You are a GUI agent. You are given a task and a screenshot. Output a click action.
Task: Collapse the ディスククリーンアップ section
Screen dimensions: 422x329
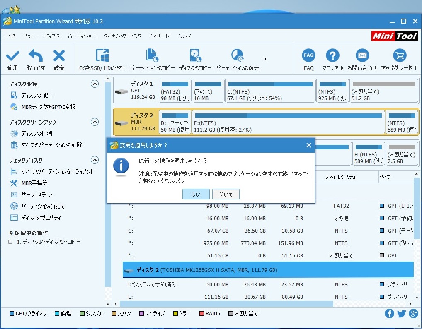click(x=95, y=122)
